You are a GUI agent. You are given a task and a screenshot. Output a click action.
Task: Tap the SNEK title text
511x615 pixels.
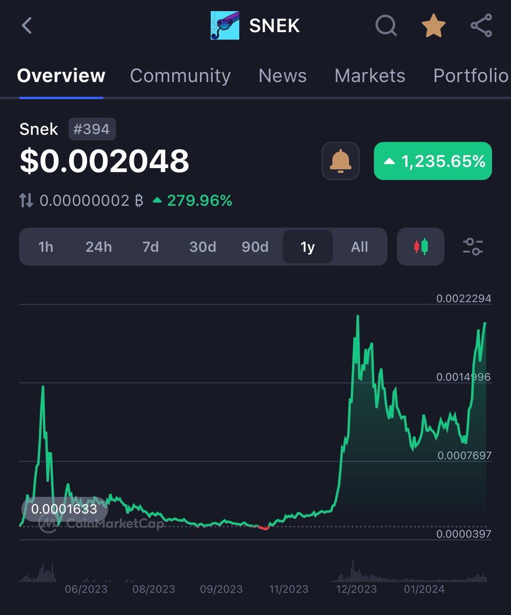pos(274,26)
